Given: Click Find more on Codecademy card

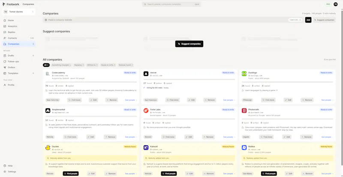Looking at the screenshot, I should click(75, 100).
